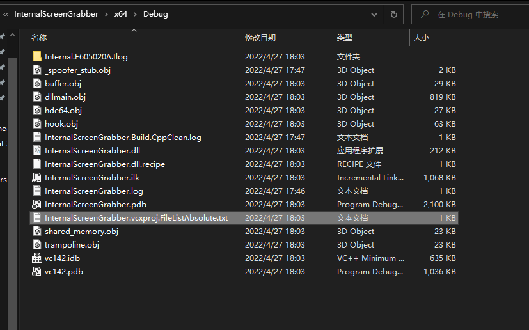
Task: Click the FileListAbsolute.txt document icon
Action: 37,218
